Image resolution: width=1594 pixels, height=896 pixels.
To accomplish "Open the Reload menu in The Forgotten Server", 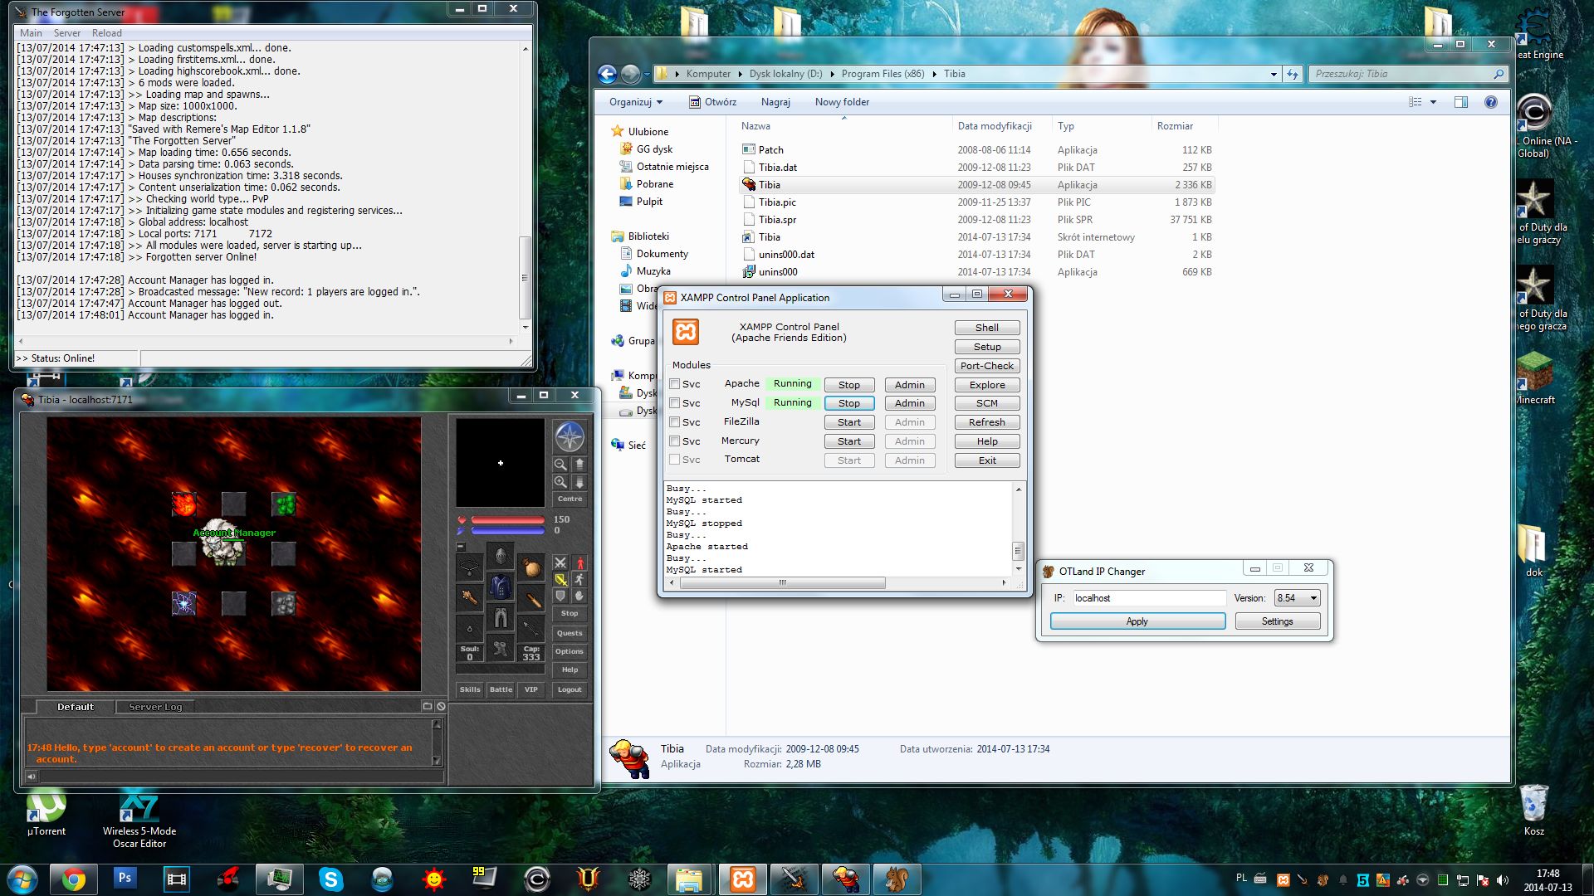I will (107, 33).
